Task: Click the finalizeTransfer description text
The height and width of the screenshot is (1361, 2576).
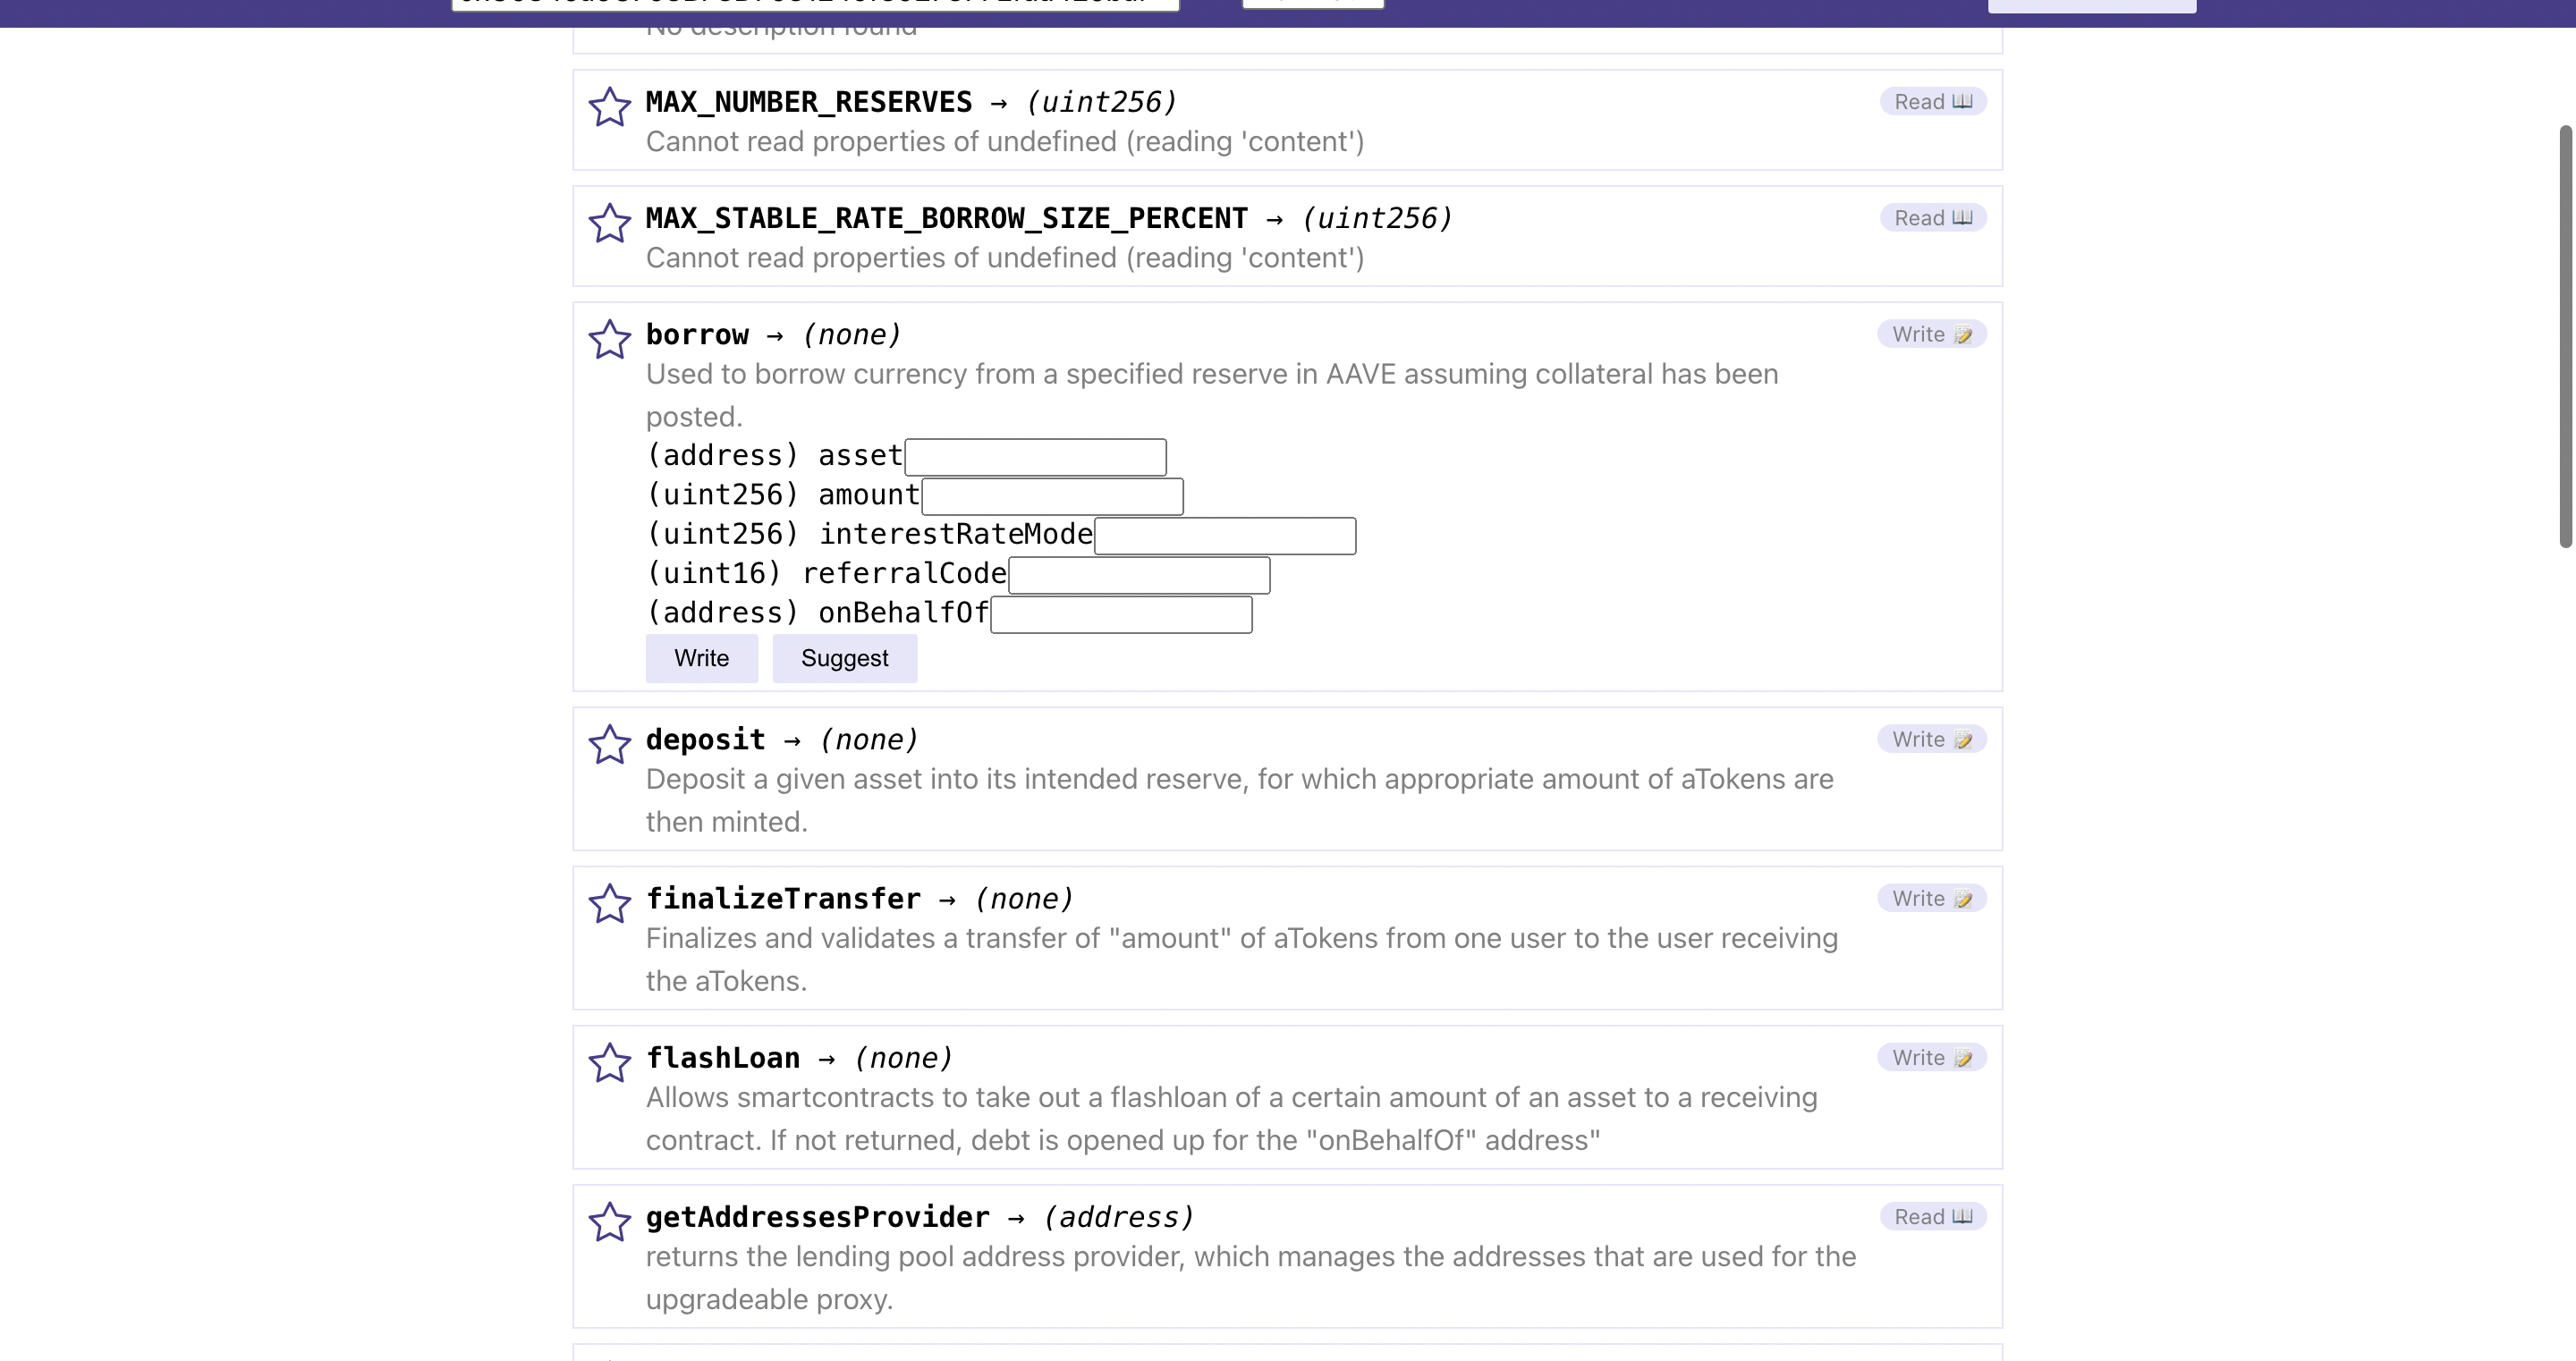Action: point(1241,959)
